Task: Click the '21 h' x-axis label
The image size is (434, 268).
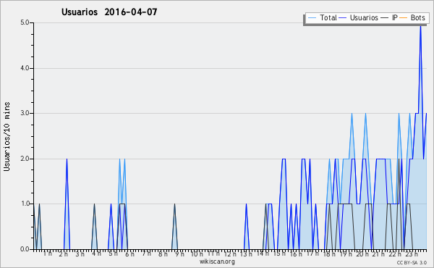Action: (x=378, y=254)
